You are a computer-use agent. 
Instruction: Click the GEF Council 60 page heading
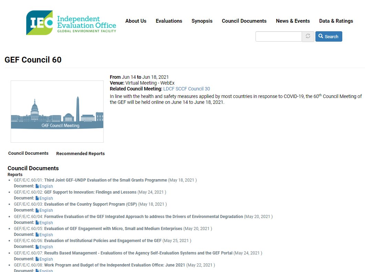(33, 60)
